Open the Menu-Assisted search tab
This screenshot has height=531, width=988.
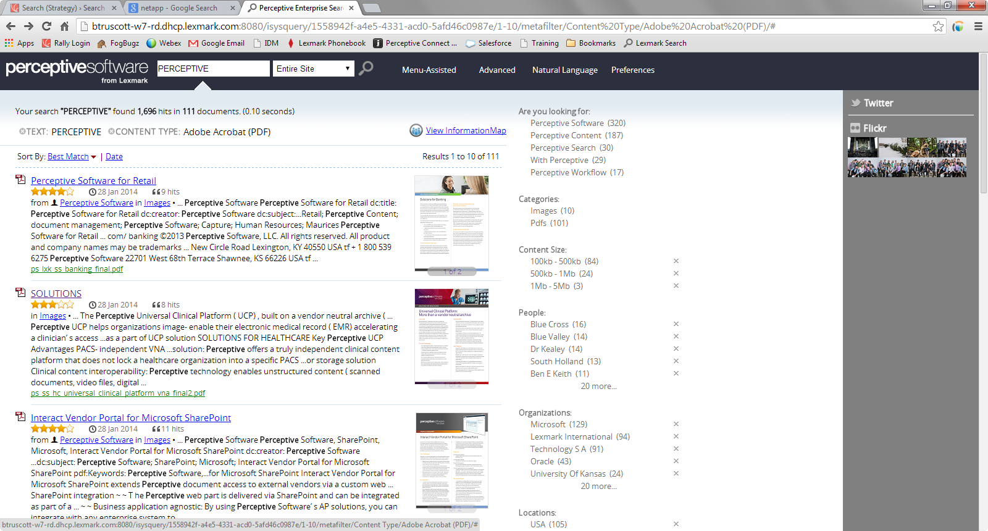pos(429,70)
